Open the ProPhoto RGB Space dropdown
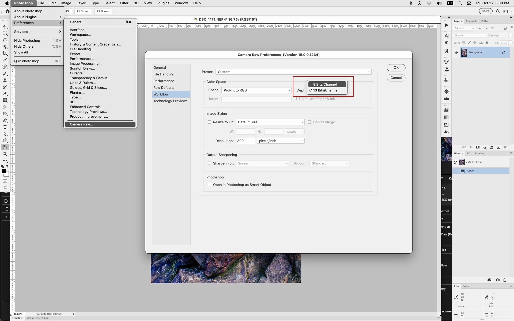The width and height of the screenshot is (514, 321). [256, 90]
